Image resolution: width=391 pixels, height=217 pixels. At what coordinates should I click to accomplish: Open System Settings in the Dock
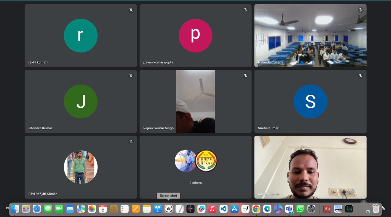tap(311, 209)
